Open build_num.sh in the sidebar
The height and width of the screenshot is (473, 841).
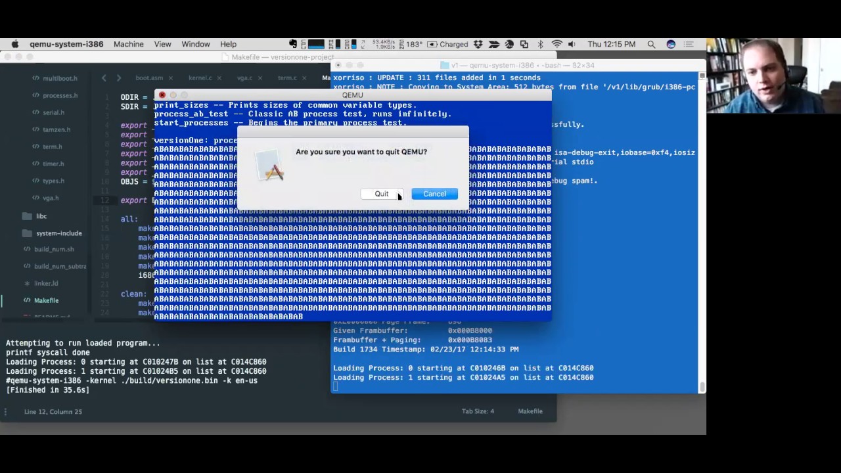(x=54, y=249)
